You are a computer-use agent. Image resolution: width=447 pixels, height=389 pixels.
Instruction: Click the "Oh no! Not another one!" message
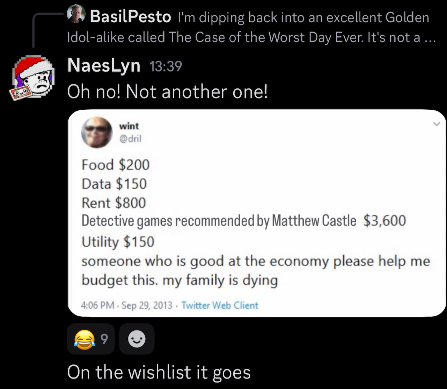pos(167,92)
